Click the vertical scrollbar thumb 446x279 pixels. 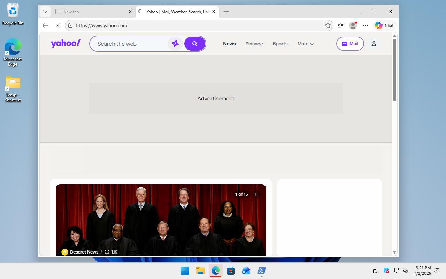[x=394, y=70]
